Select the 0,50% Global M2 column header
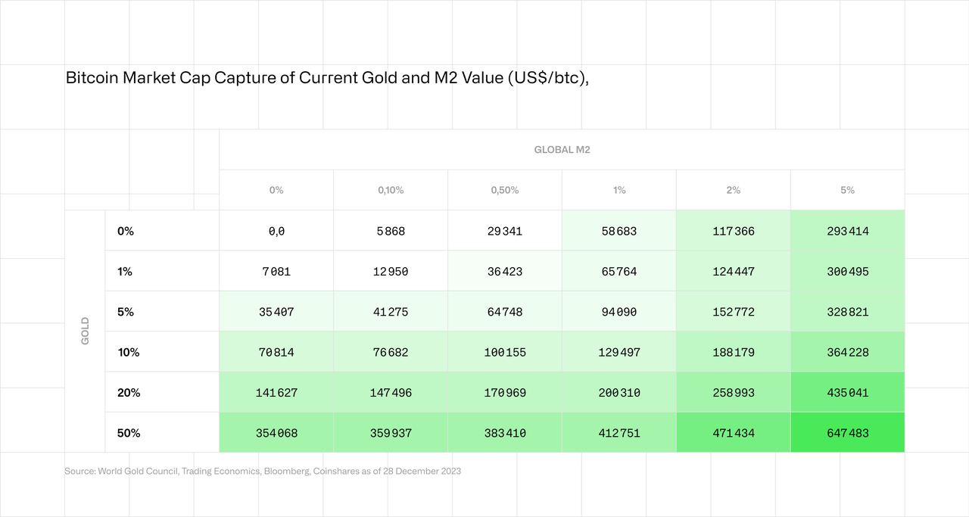Viewport: 969px width, 517px height. coord(505,190)
